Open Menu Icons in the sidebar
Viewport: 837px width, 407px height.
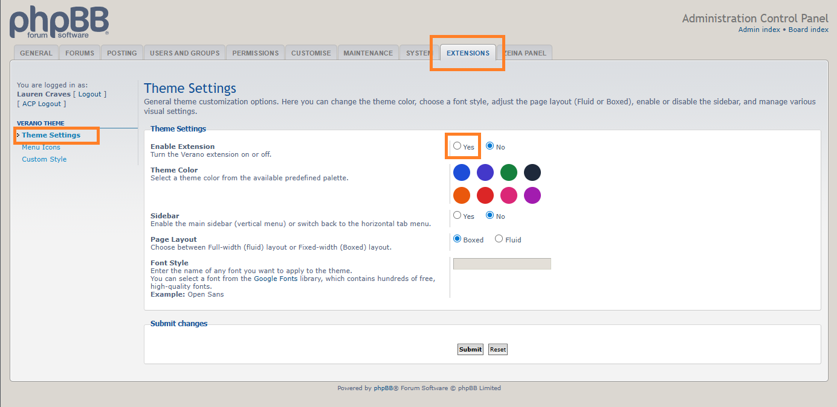[41, 147]
